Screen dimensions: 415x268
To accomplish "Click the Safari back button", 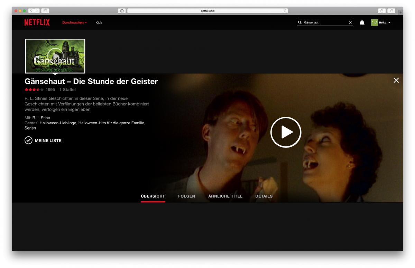I will 30,11.
